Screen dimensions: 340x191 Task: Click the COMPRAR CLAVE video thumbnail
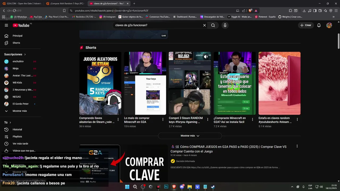pos(124,164)
